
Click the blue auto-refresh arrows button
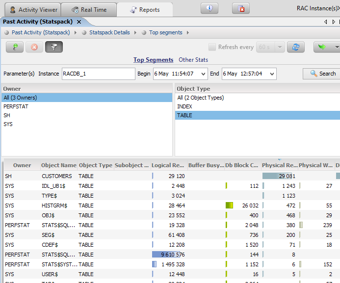tap(295, 47)
